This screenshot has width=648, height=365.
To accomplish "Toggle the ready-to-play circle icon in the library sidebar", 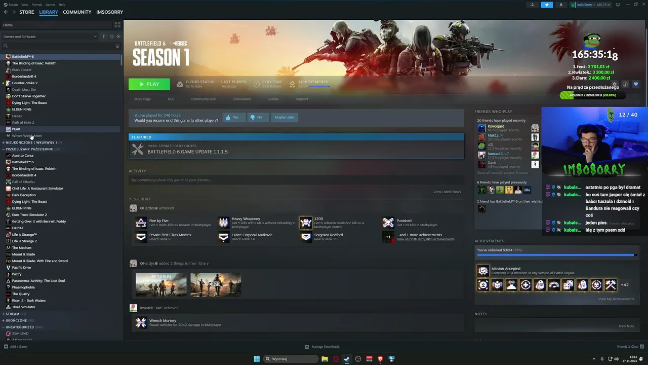I will [118, 36].
